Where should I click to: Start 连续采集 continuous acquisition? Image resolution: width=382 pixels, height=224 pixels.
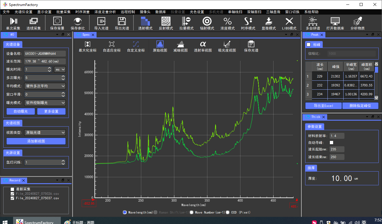[33, 21]
